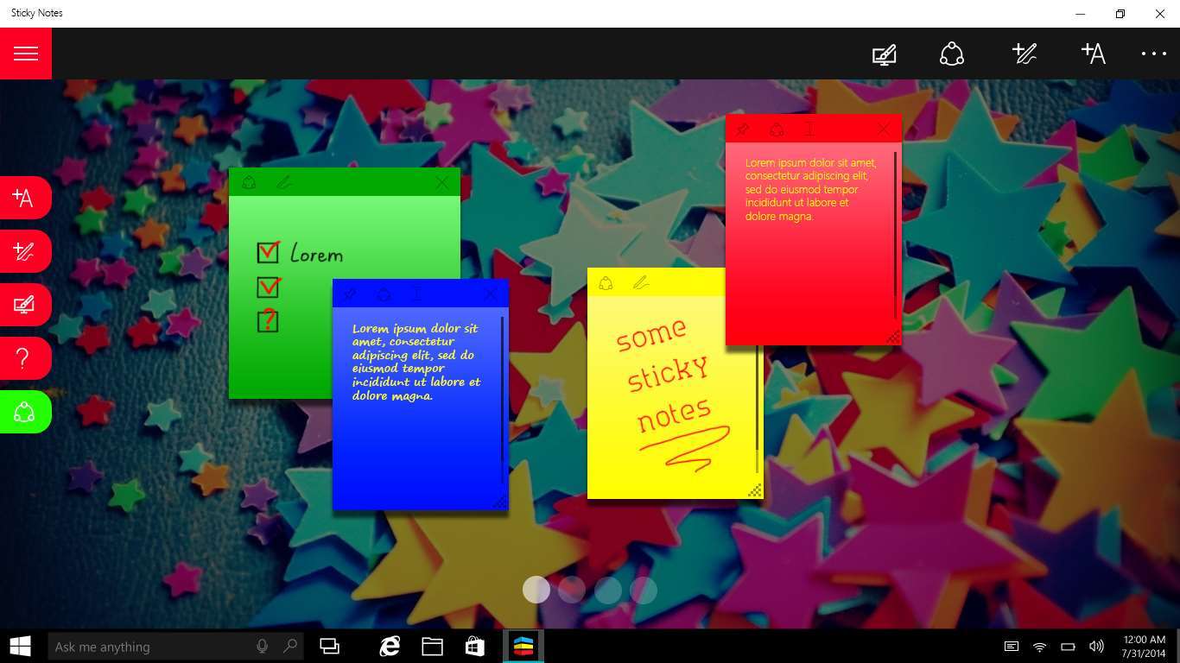Open help via the sidebar question mark
Image resolution: width=1180 pixels, height=663 pixels.
coord(24,358)
